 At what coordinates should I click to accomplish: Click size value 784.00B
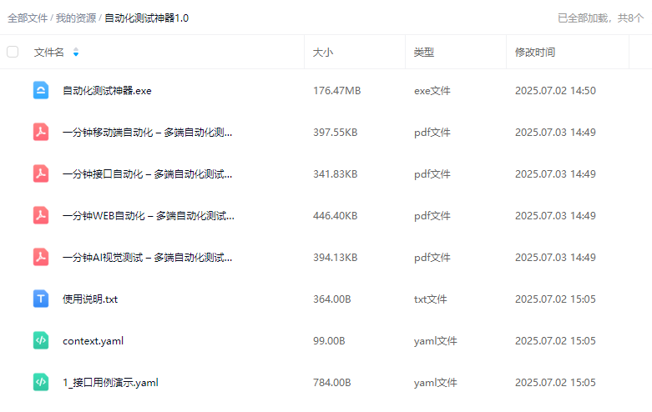tap(331, 383)
